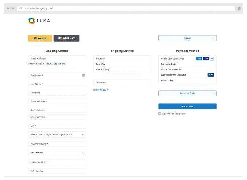This screenshot has height=180, width=247.
Task: Choose Purchase Order payment method
Action: click(187, 64)
